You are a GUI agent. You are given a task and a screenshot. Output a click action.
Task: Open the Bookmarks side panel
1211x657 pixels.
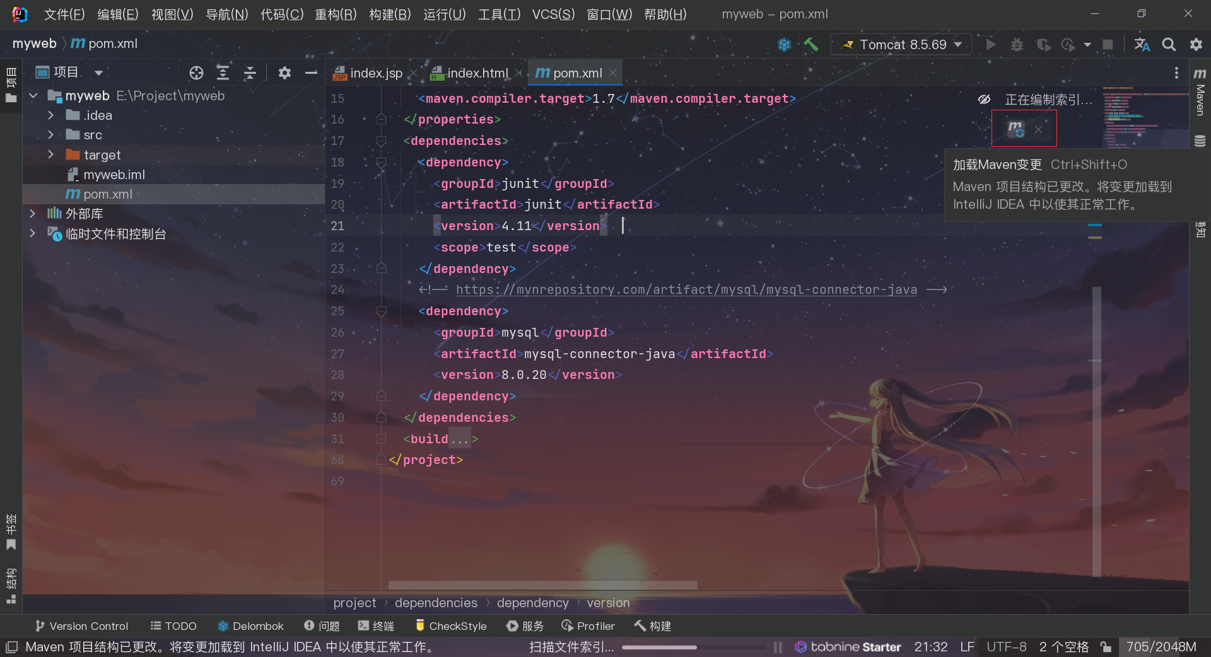tap(11, 532)
